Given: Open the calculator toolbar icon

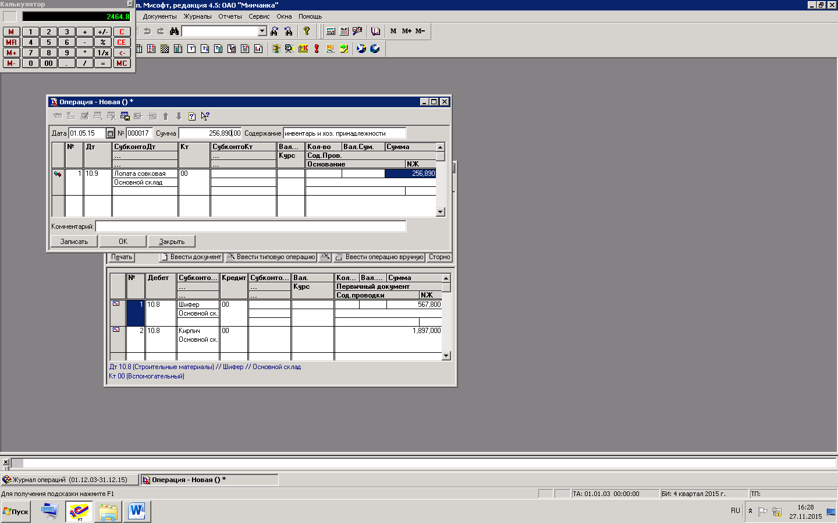Looking at the screenshot, I should click(x=331, y=31).
